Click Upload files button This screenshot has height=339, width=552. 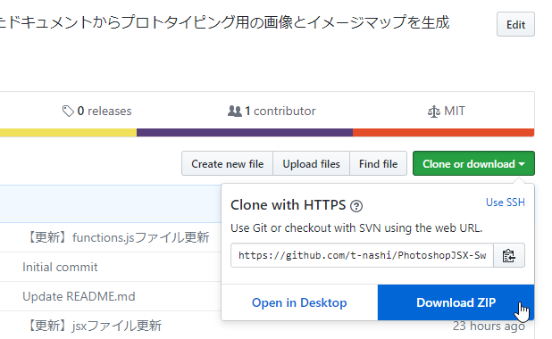pos(311,163)
